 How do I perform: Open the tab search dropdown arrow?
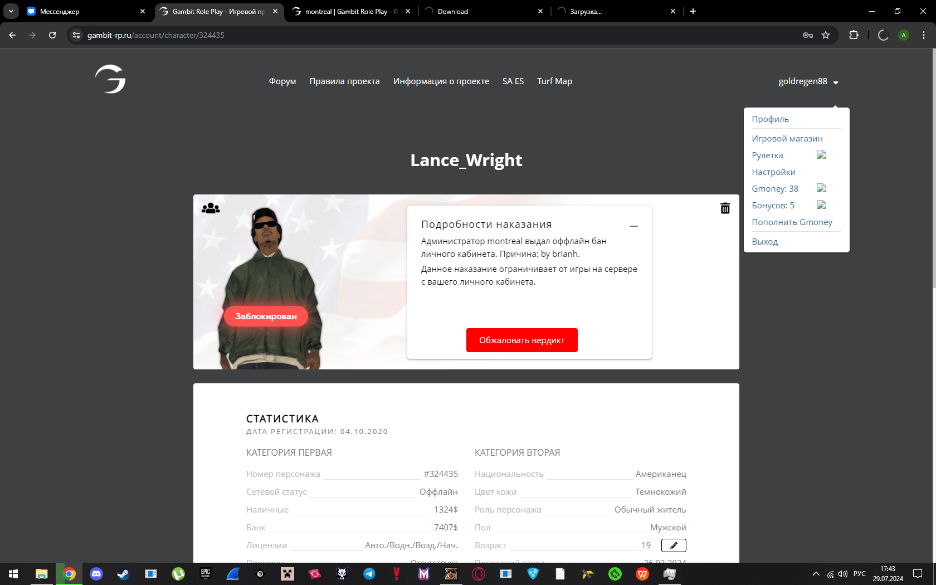11,11
